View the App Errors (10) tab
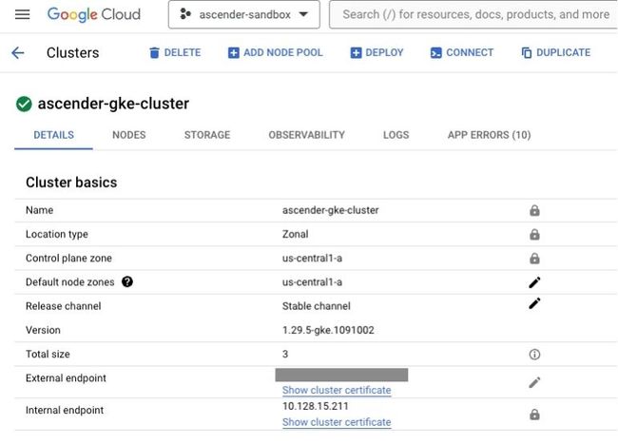The height and width of the screenshot is (444, 618). [489, 135]
